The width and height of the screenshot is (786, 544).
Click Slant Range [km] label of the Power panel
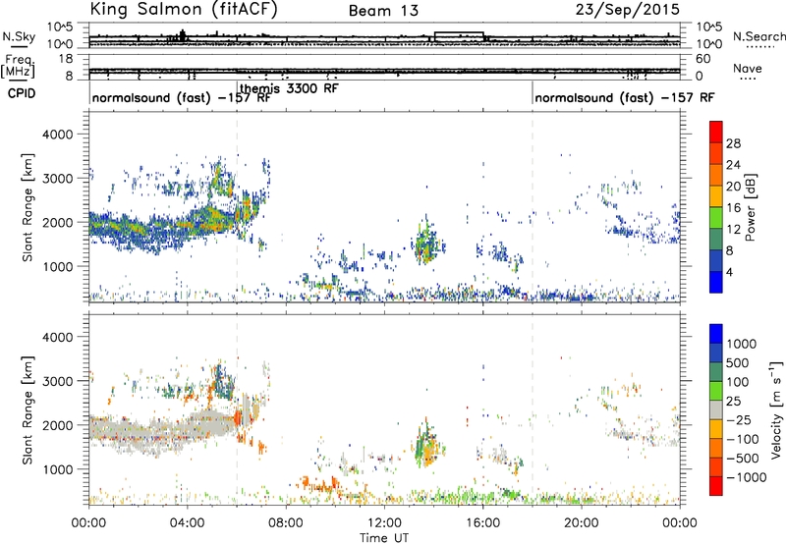(28, 207)
